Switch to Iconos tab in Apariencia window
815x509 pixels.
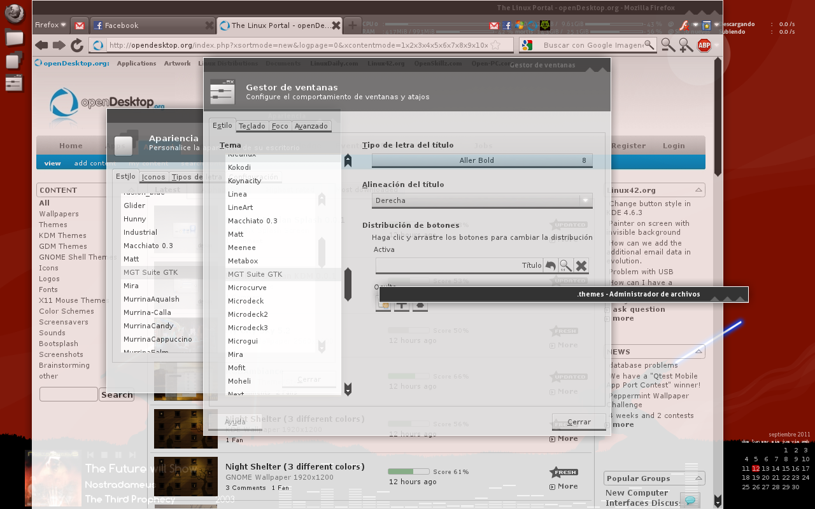pyautogui.click(x=153, y=177)
